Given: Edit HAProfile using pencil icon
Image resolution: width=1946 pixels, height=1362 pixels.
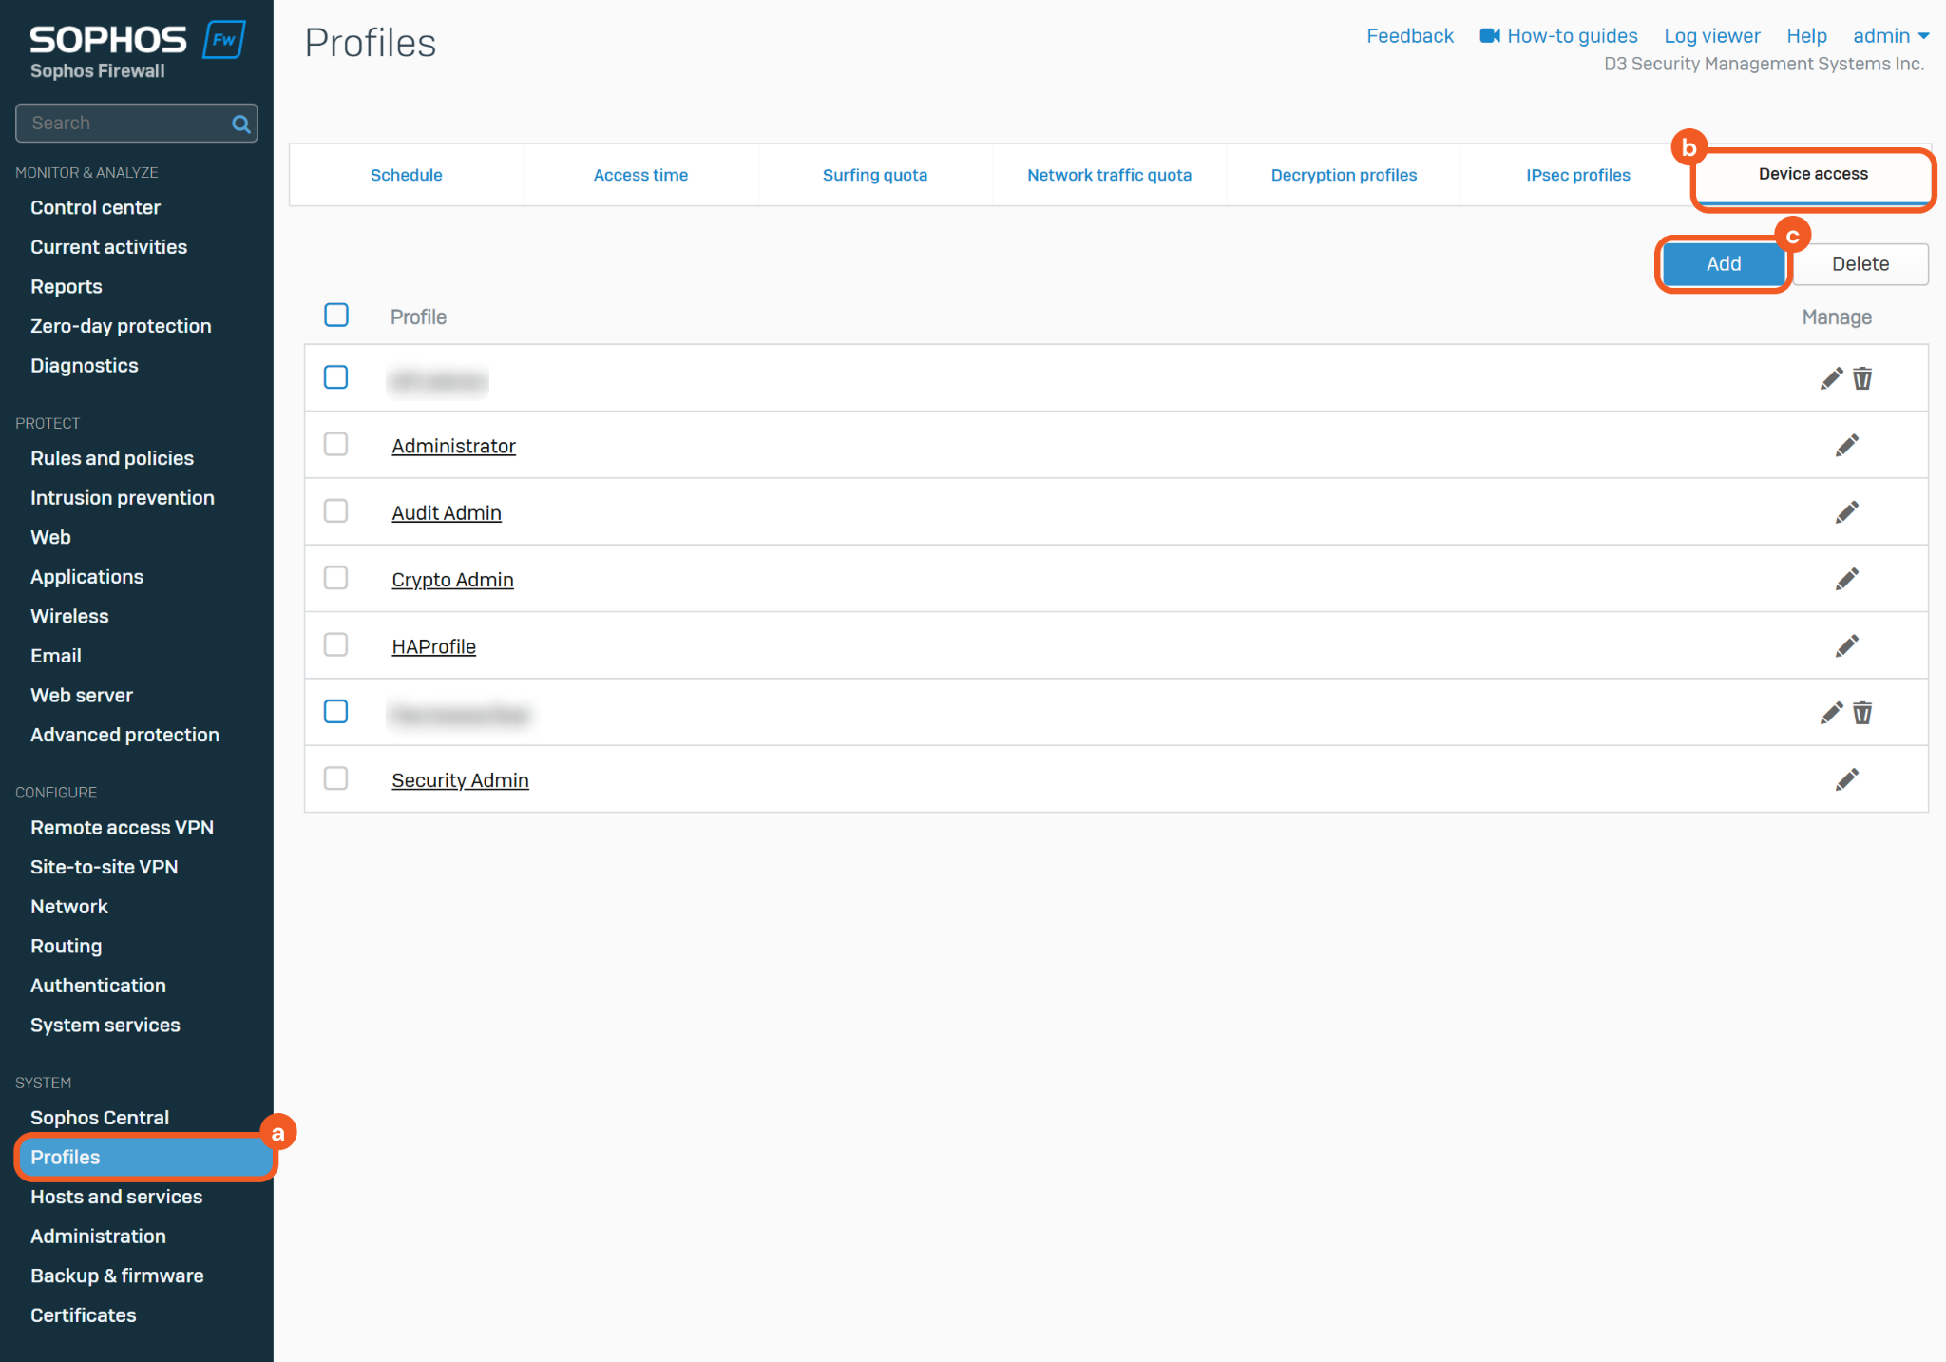Looking at the screenshot, I should click(1846, 646).
